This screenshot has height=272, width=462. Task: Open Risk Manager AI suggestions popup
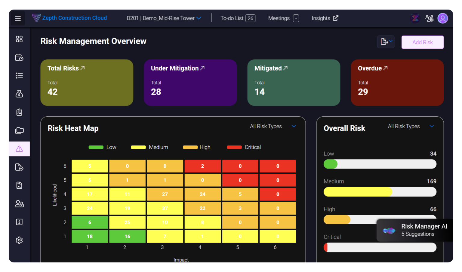[415, 230]
